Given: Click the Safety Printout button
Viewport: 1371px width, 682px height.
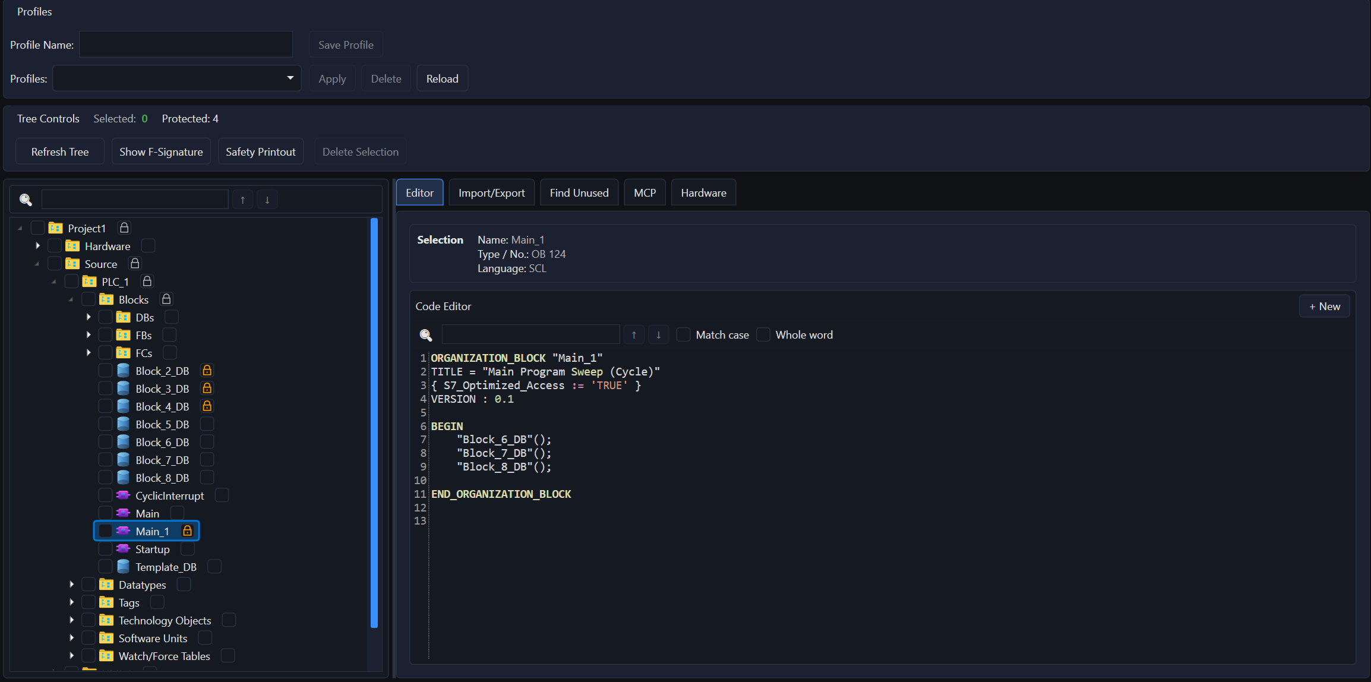Looking at the screenshot, I should pyautogui.click(x=260, y=151).
